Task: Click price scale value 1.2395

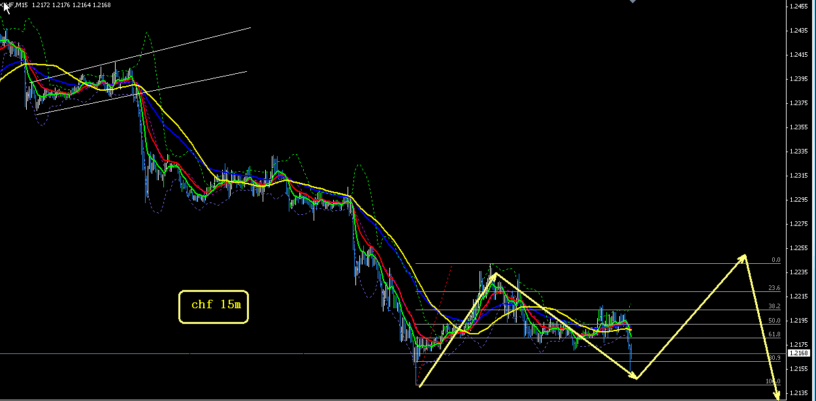Action: 798,79
